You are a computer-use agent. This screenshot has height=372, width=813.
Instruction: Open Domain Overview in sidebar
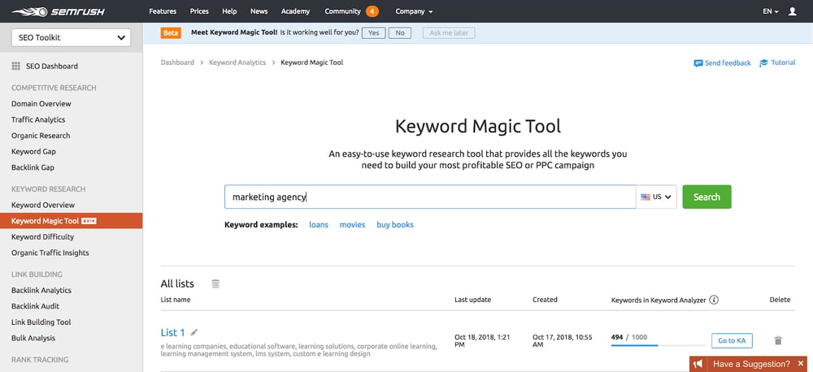[x=41, y=104]
